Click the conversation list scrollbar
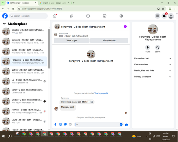Image resolution: width=178 pixels, height=142 pixels. tap(49, 49)
